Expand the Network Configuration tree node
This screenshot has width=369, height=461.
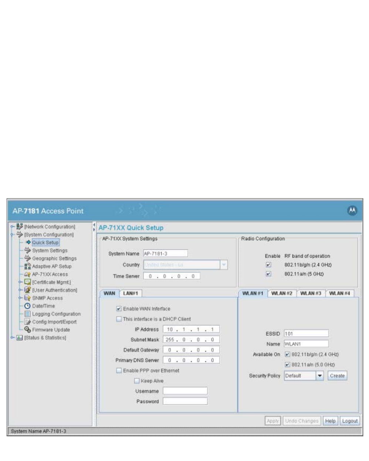click(x=13, y=227)
